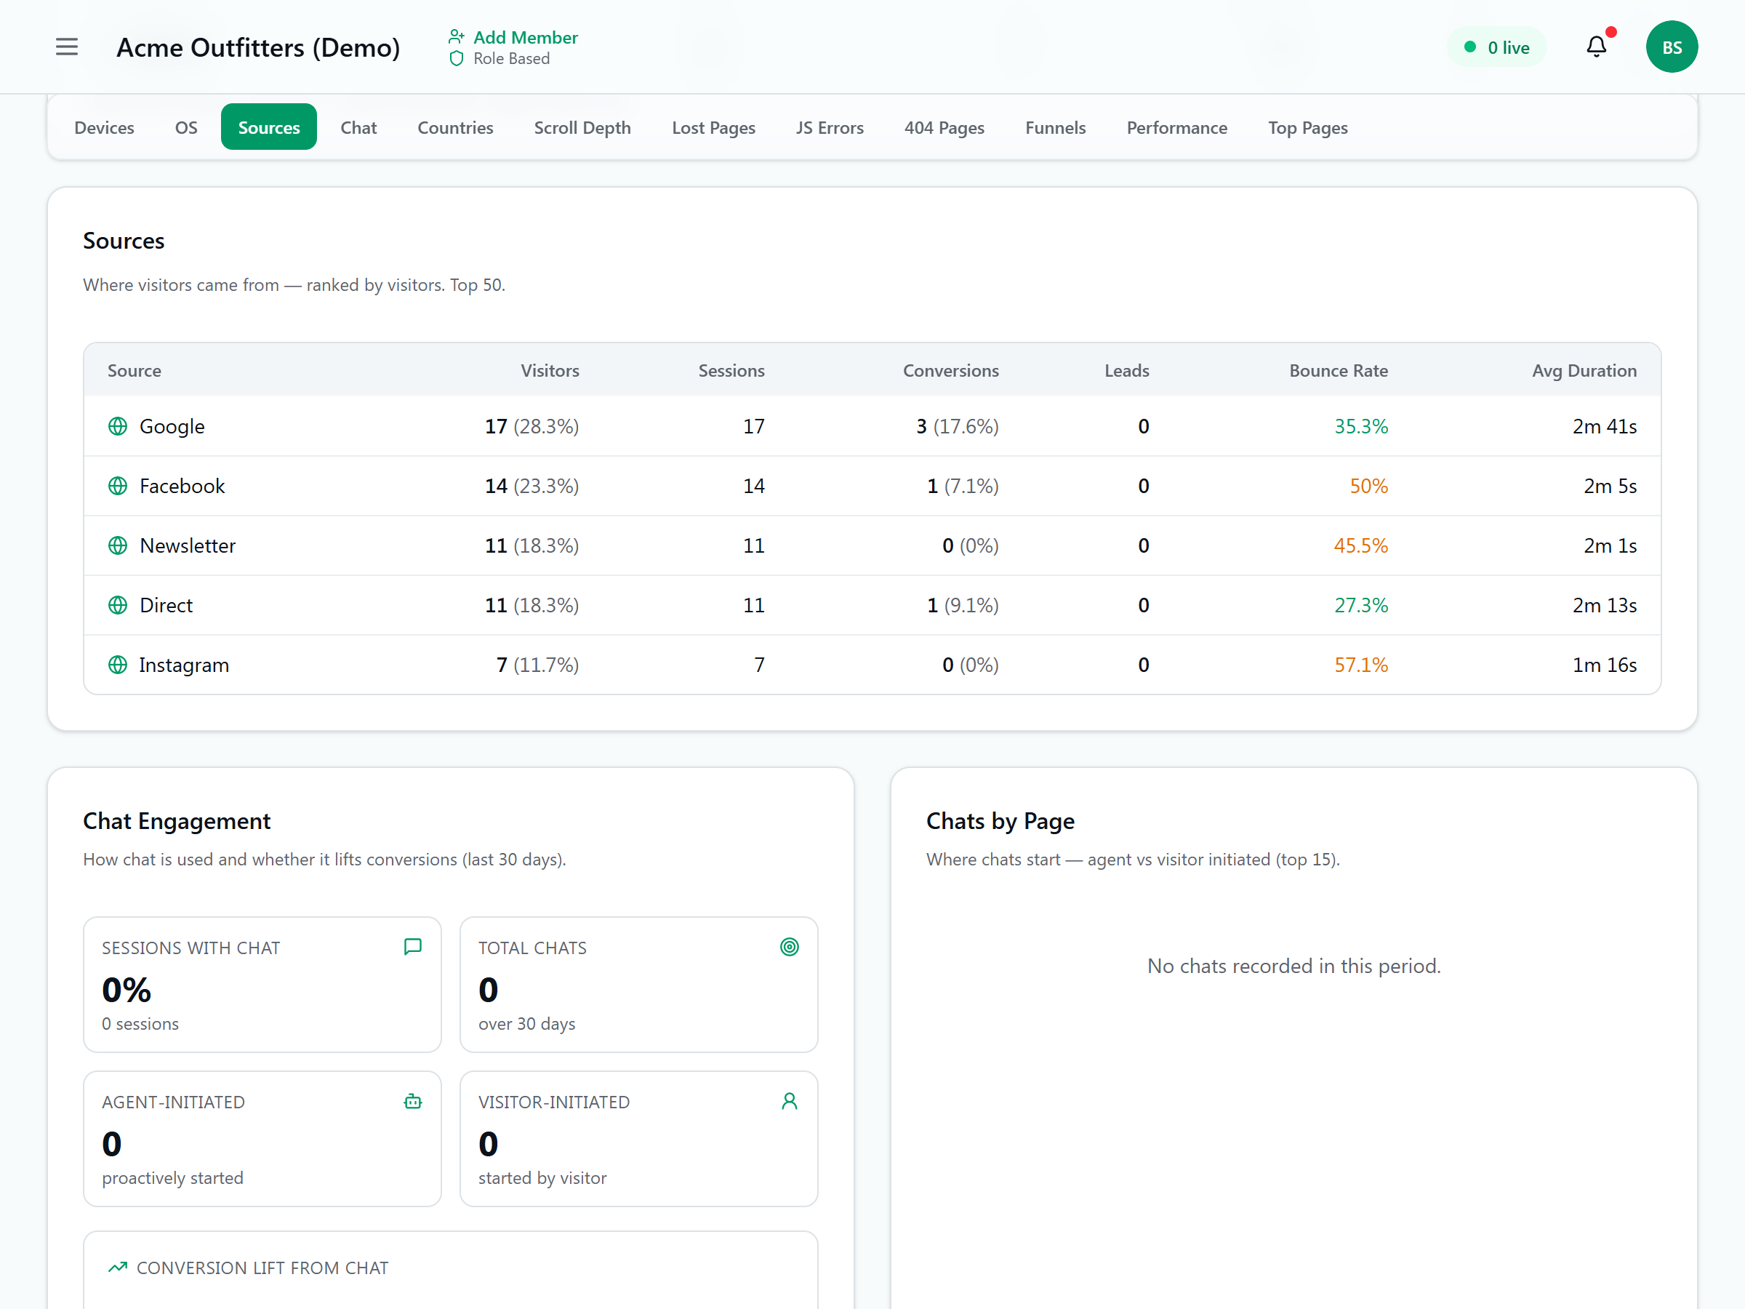Open the hamburger navigation menu
Viewport: 1745px width, 1309px height.
click(67, 47)
